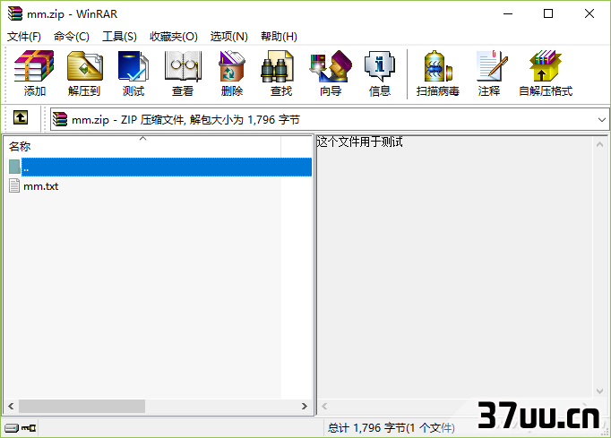Click the drive icon in status bar
Viewport: 611px width, 438px height.
(12, 428)
